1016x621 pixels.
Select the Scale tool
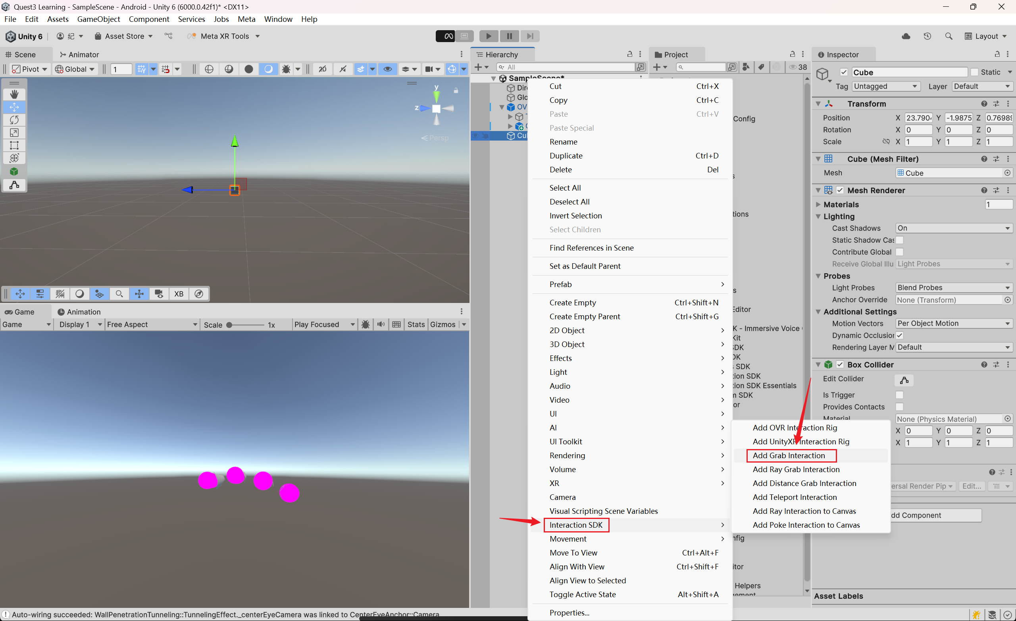pos(14,133)
